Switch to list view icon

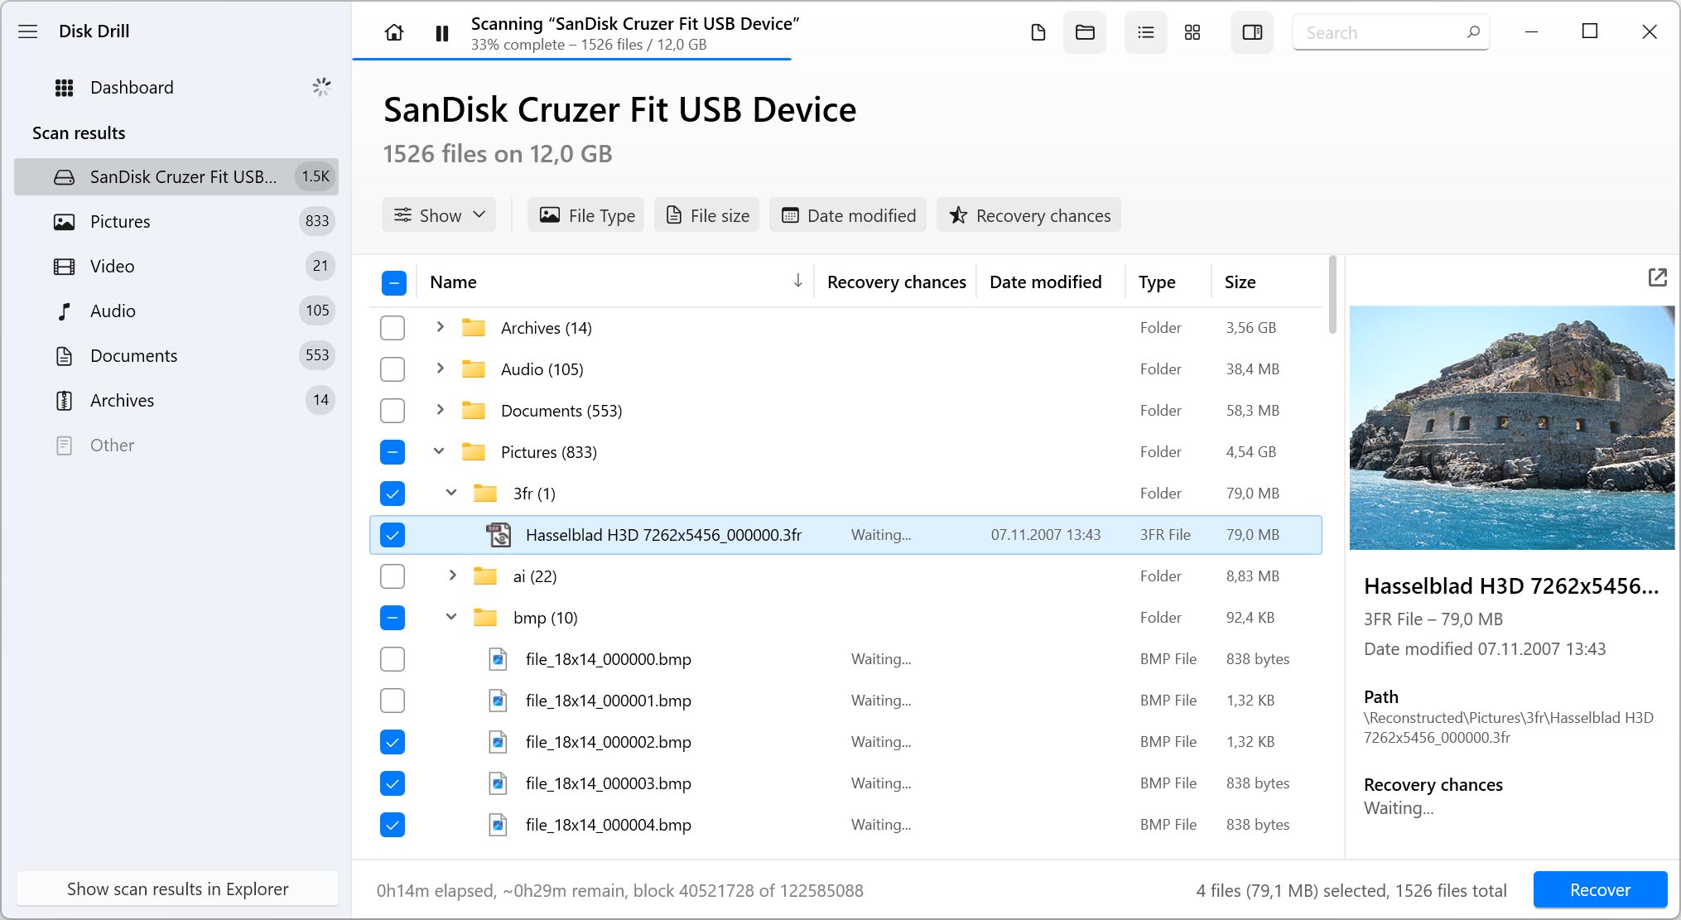tap(1145, 31)
